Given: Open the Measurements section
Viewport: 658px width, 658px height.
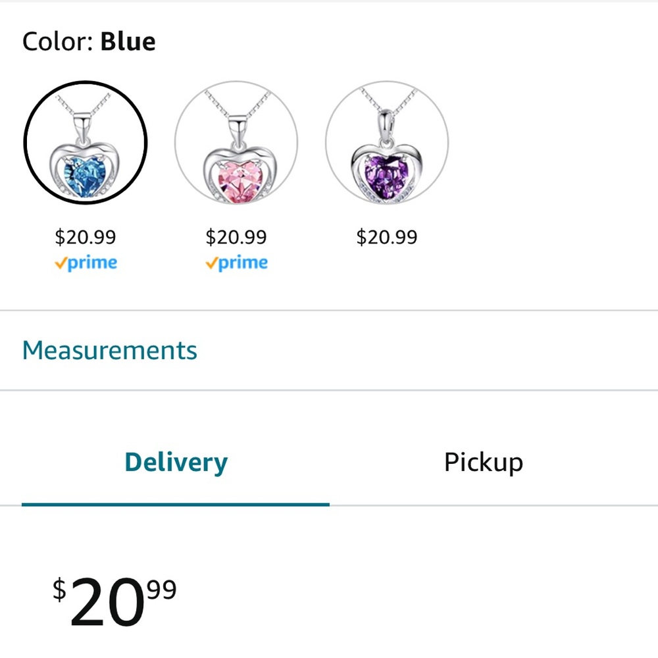Looking at the screenshot, I should 109,349.
